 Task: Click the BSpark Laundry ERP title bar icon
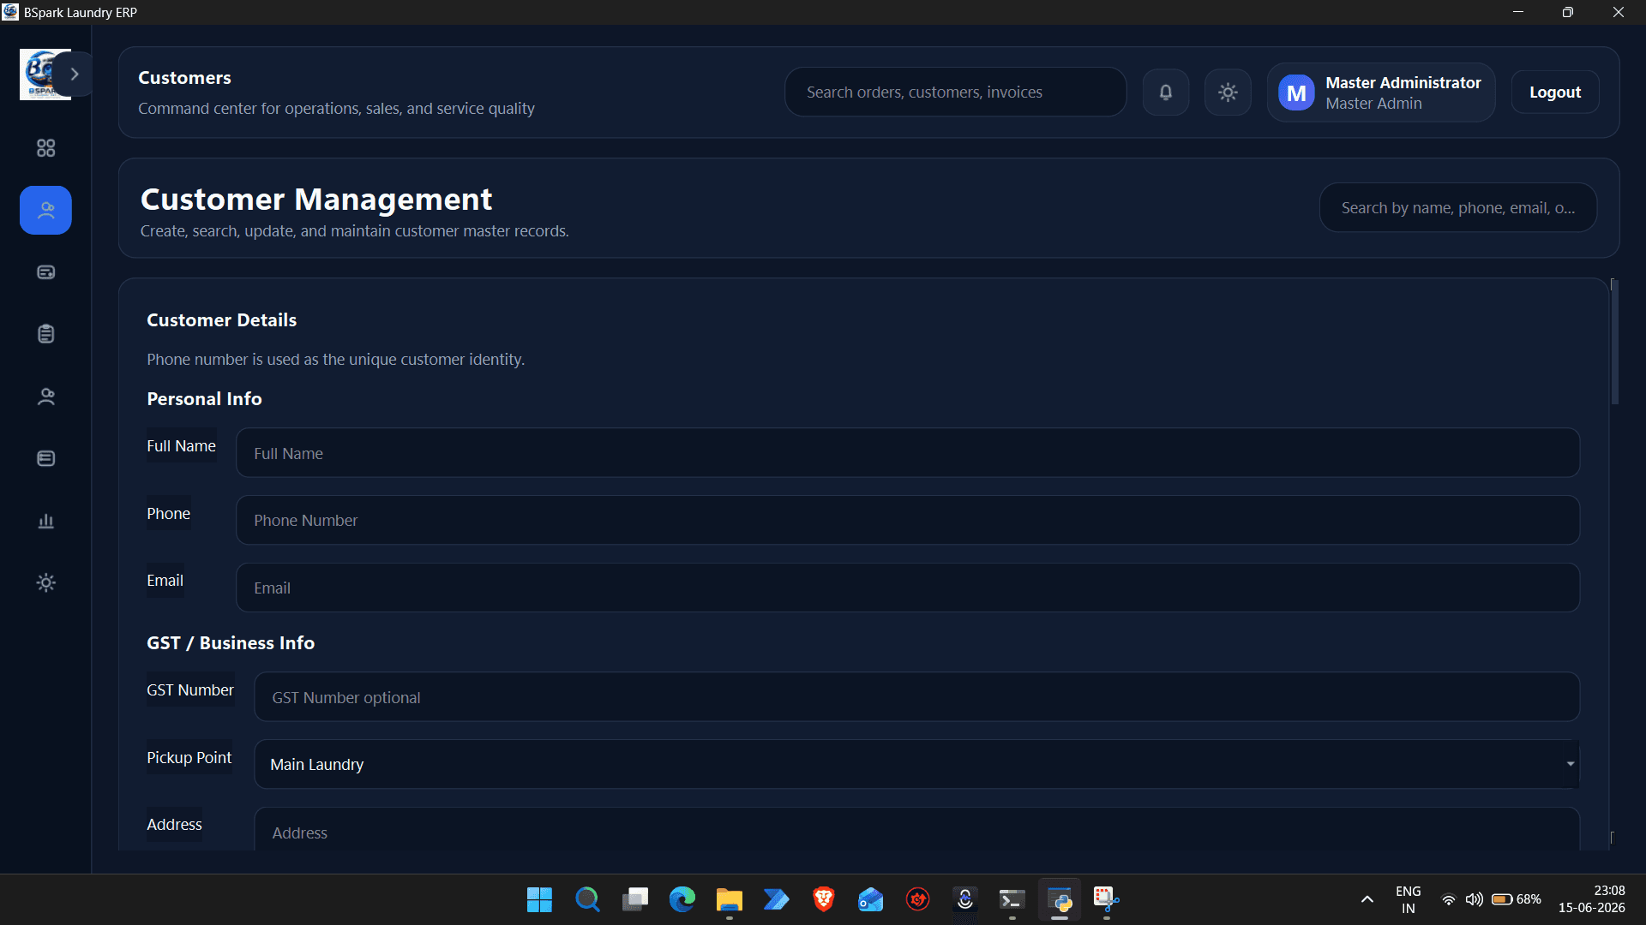(10, 12)
